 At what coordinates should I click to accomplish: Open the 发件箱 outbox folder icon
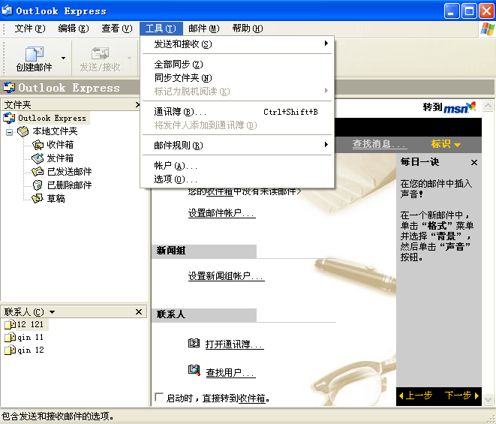click(x=38, y=158)
